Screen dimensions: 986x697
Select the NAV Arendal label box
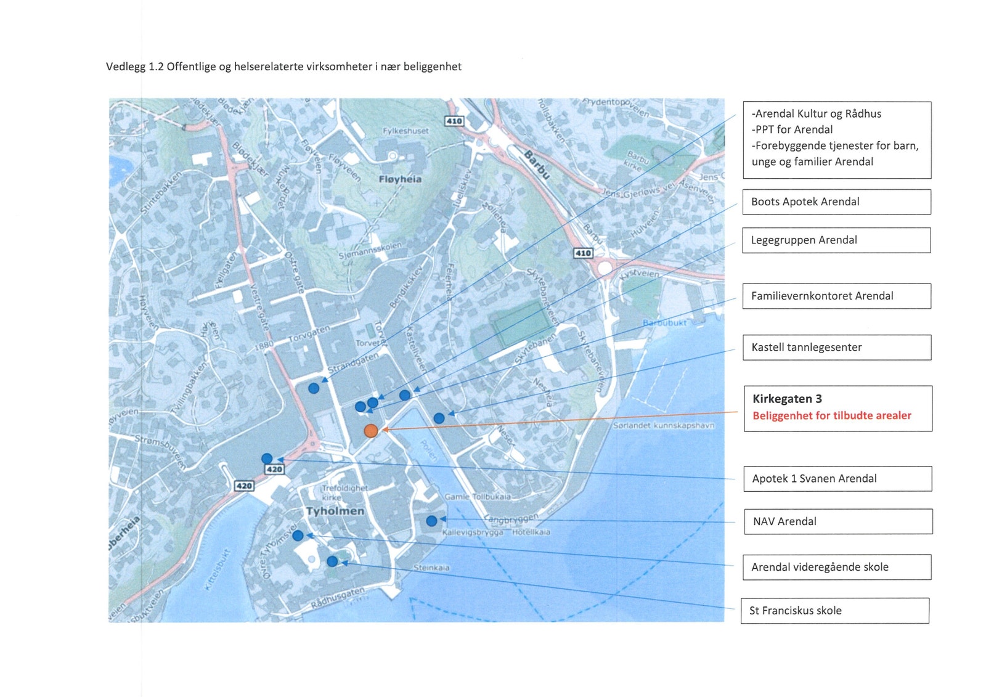838,521
